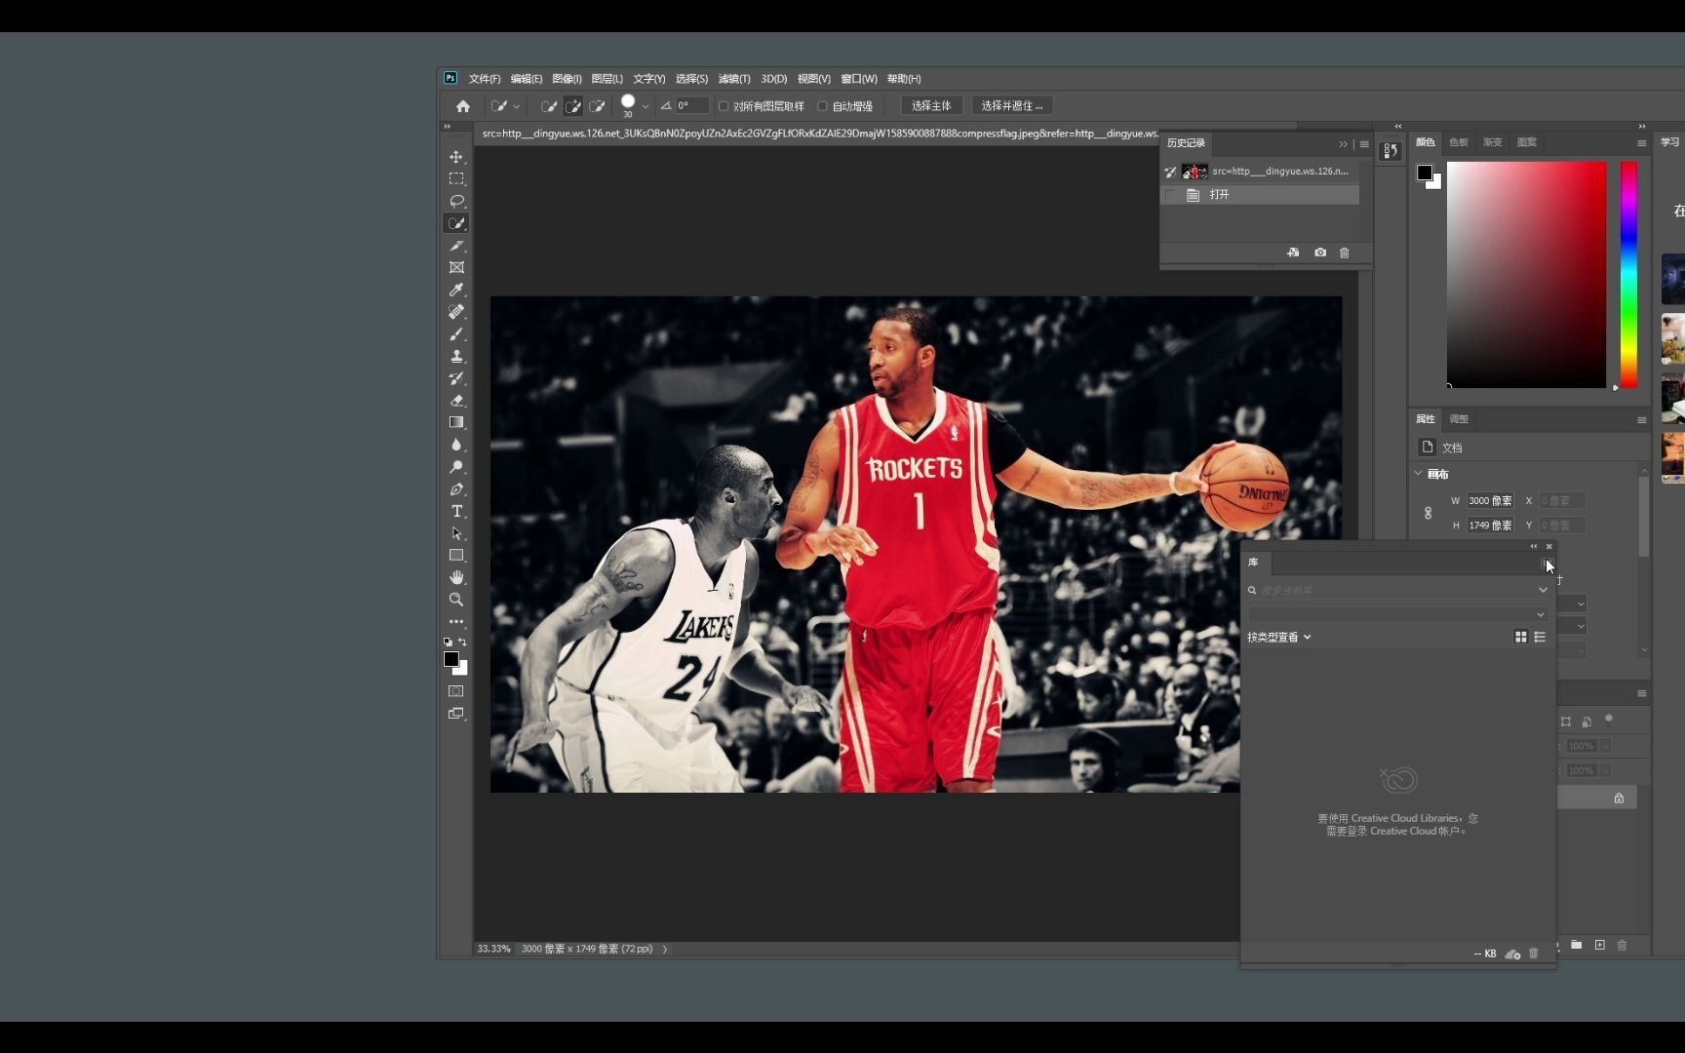Screen dimensions: 1685x1053
Task: Open tool preset picker dropdown
Action: pos(517,106)
